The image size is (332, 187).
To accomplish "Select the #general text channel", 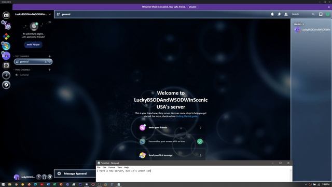I will coord(33,61).
